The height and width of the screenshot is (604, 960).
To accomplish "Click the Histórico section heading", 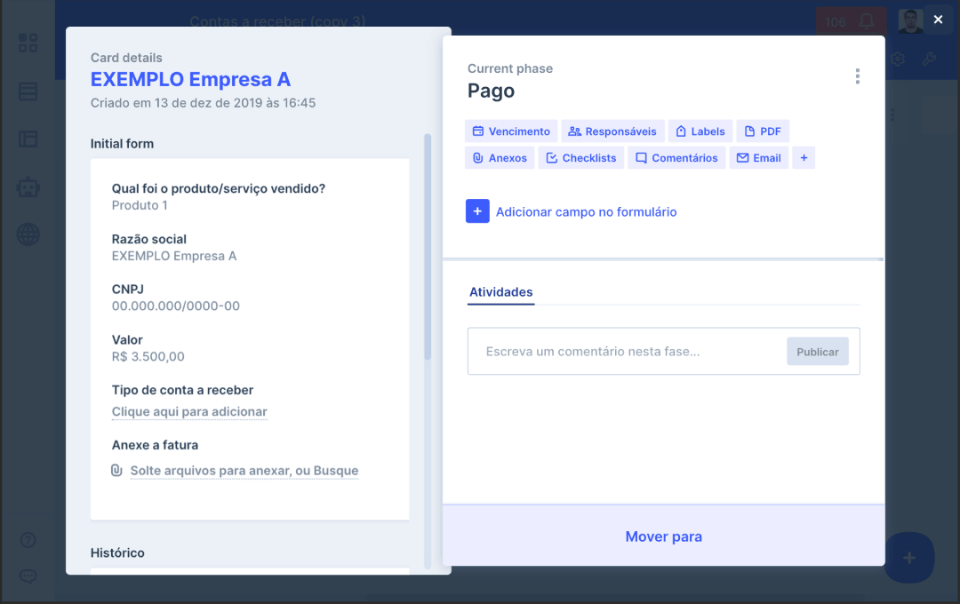I will coord(117,552).
